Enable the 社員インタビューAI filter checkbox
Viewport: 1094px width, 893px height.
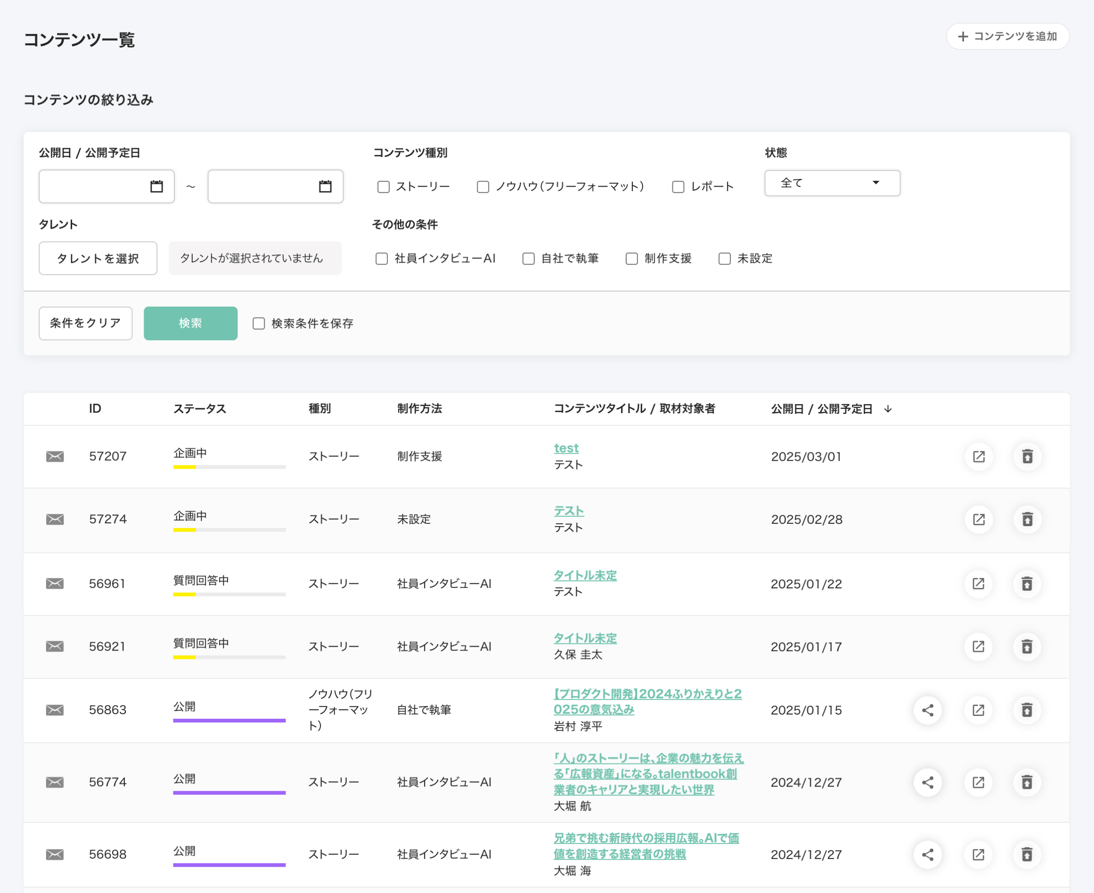(381, 259)
